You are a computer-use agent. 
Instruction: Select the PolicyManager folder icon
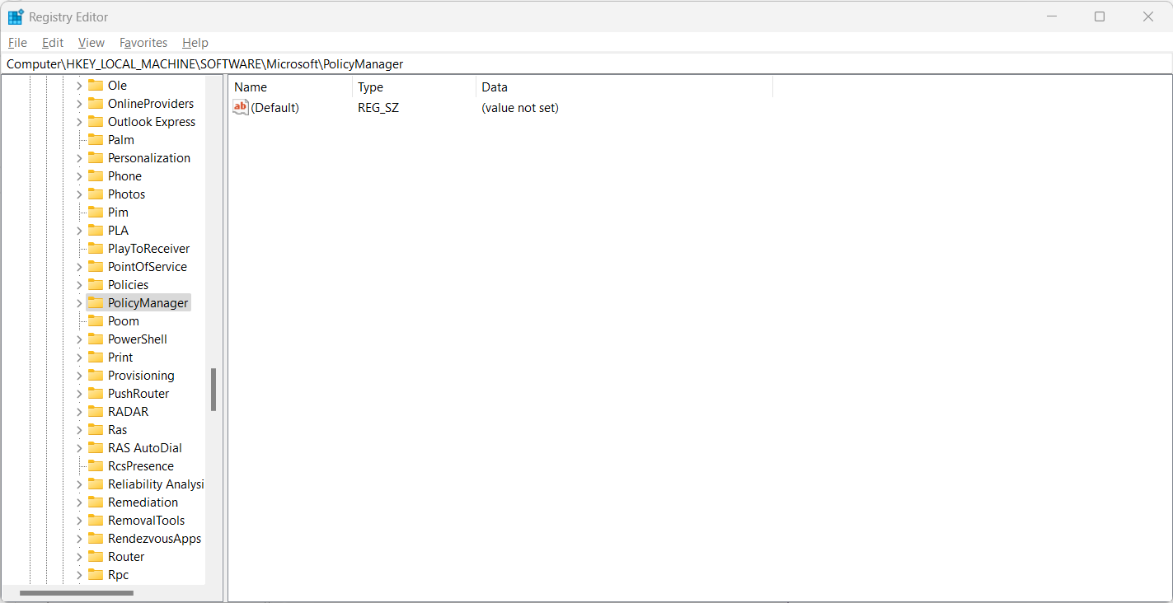(x=96, y=303)
